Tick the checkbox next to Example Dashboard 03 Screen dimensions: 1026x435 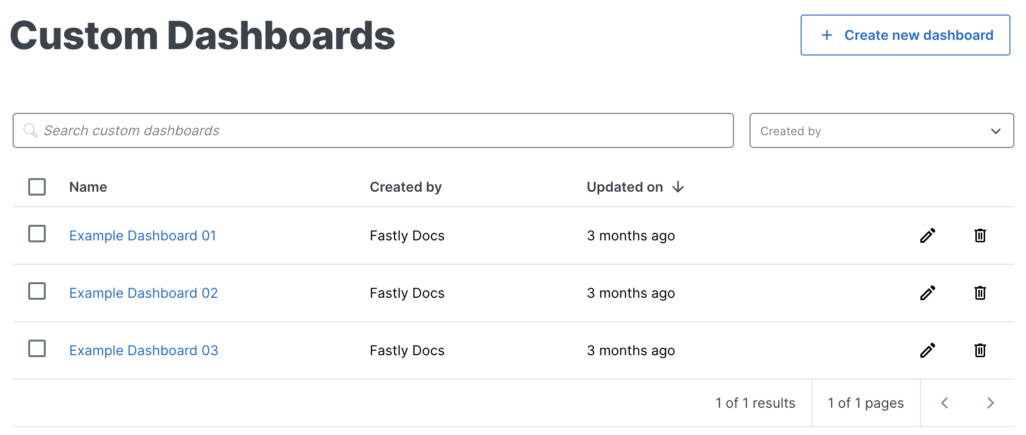pyautogui.click(x=37, y=349)
